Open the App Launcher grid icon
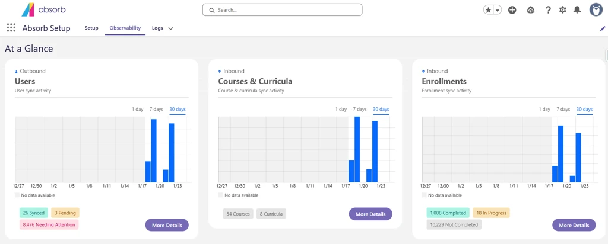The height and width of the screenshot is (244, 608). [x=11, y=28]
